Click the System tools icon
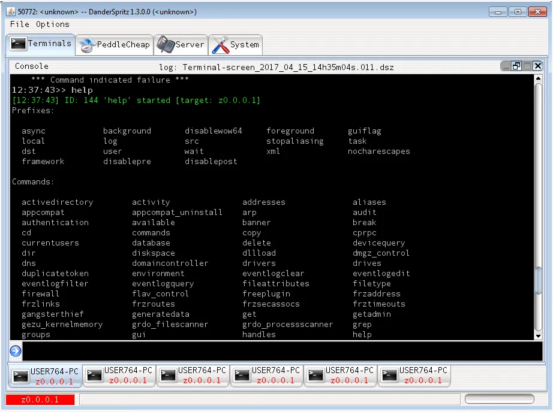The width and height of the screenshot is (553, 412). pyautogui.click(x=221, y=45)
